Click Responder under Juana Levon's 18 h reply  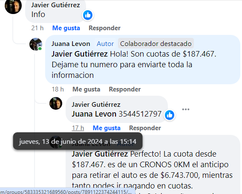click(x=125, y=89)
